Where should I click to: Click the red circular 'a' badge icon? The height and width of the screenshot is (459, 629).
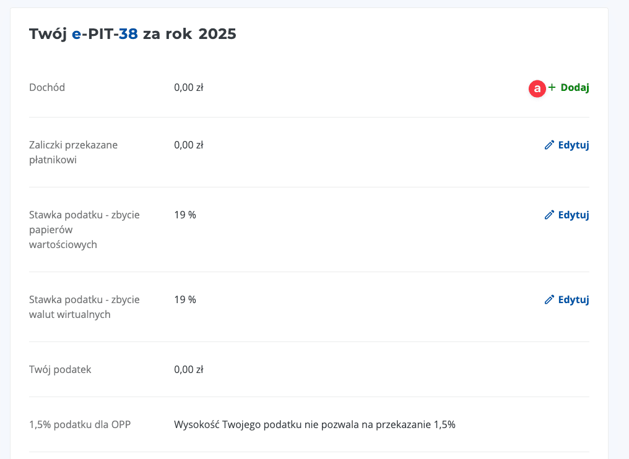coord(537,88)
